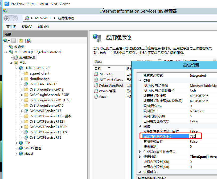Click the DefaultAppPool pool icon

96,85
